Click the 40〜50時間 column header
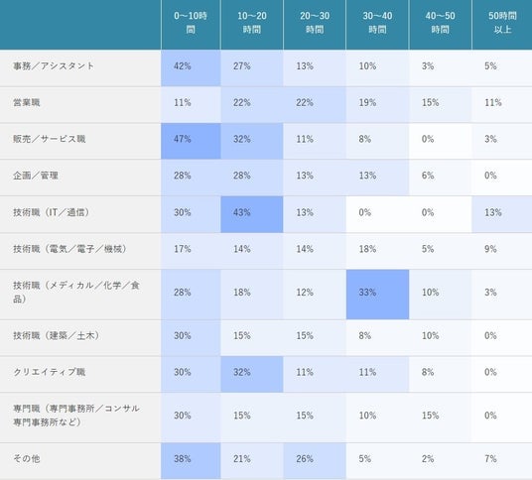Screen dimensions: 532x480 441,23
